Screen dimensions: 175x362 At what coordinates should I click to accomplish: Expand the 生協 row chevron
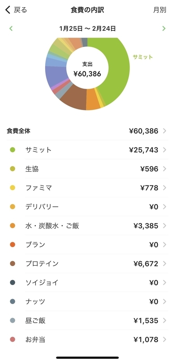pos(165,169)
